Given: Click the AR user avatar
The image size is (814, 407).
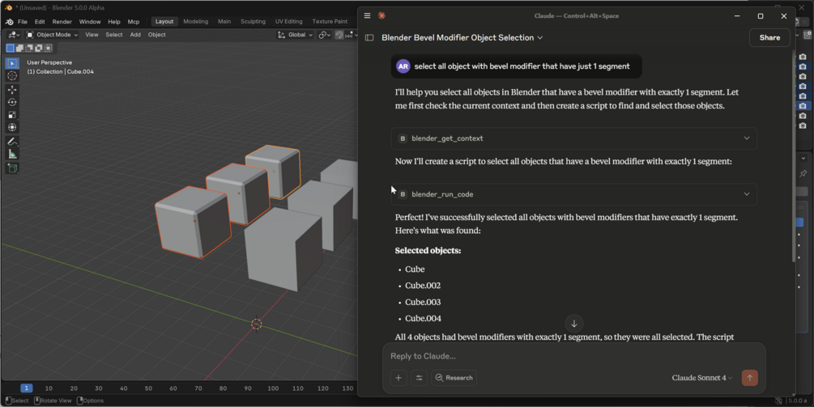Looking at the screenshot, I should pos(403,66).
